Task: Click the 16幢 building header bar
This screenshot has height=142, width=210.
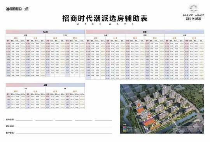Action: 45,32
